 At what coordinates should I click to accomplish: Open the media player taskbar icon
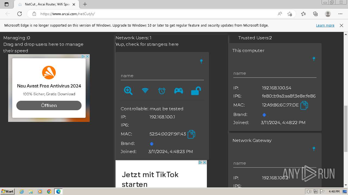pyautogui.click(x=40, y=191)
